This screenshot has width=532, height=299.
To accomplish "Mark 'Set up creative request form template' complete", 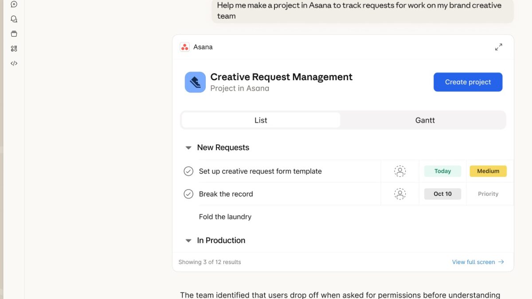I will click(x=188, y=171).
